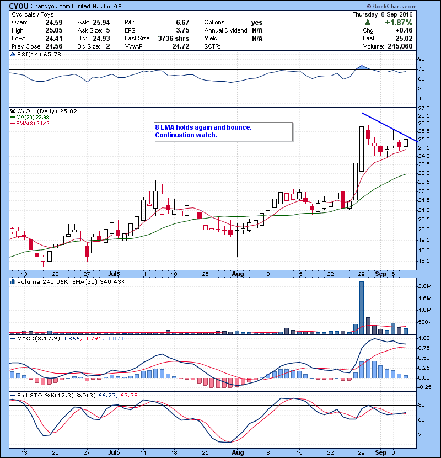Click the Low value 24.41
Viewport: 441px width, 458px height.
pos(54,38)
